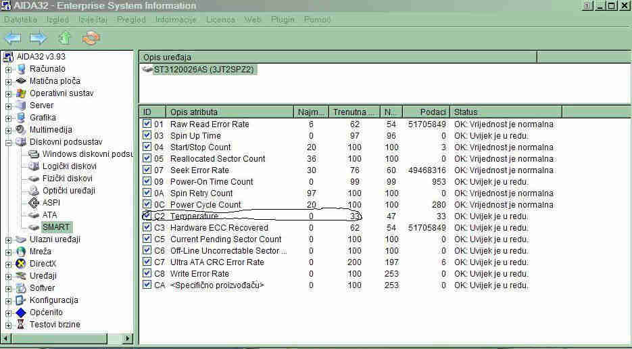Viewport: 632px width, 349px height.
Task: Collapse the Diskovni podsustav tree node
Action: tap(8, 142)
